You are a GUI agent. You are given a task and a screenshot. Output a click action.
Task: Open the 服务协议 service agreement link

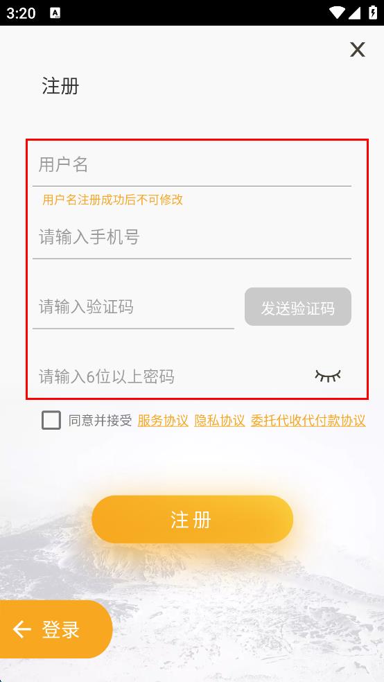163,421
